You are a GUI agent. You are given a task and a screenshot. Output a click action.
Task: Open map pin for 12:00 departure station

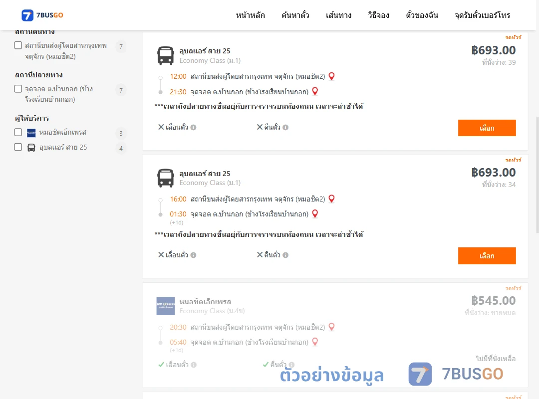click(331, 76)
